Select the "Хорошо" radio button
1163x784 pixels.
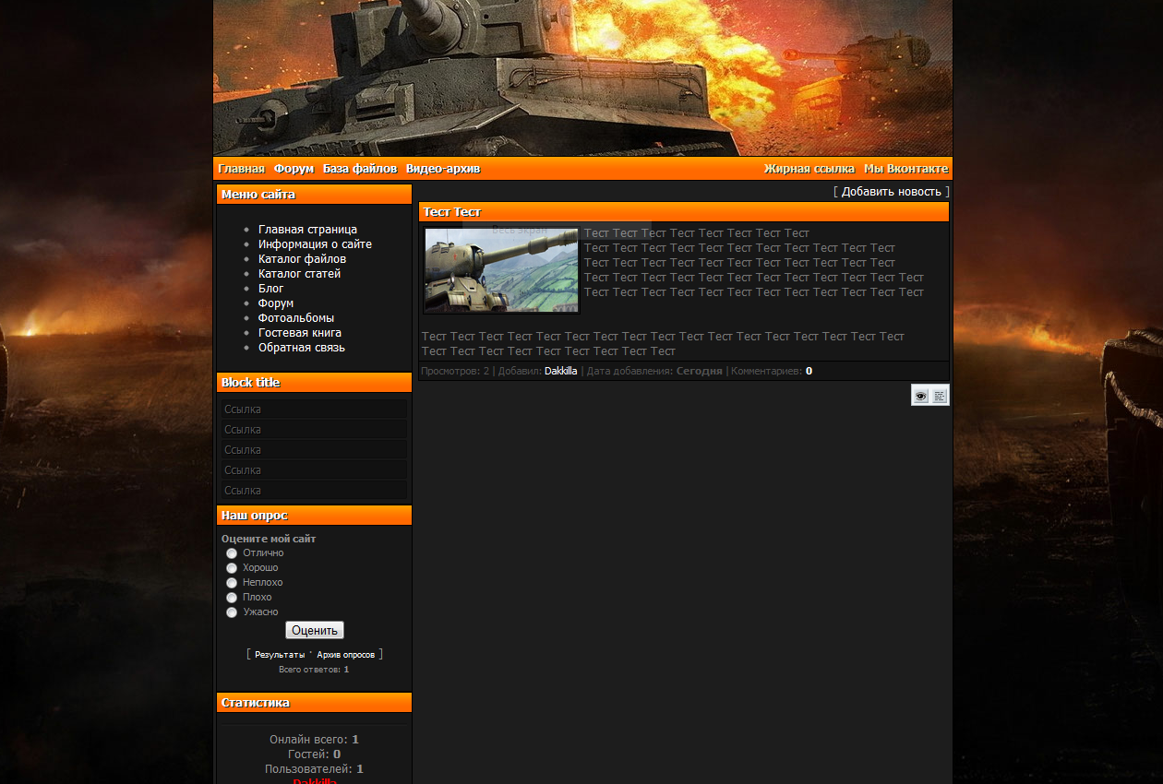point(232,568)
